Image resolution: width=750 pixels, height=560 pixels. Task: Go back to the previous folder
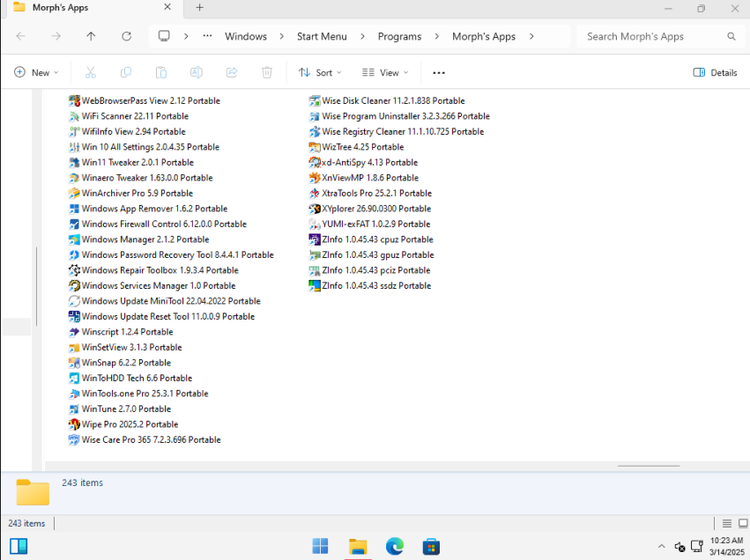pyautogui.click(x=20, y=36)
